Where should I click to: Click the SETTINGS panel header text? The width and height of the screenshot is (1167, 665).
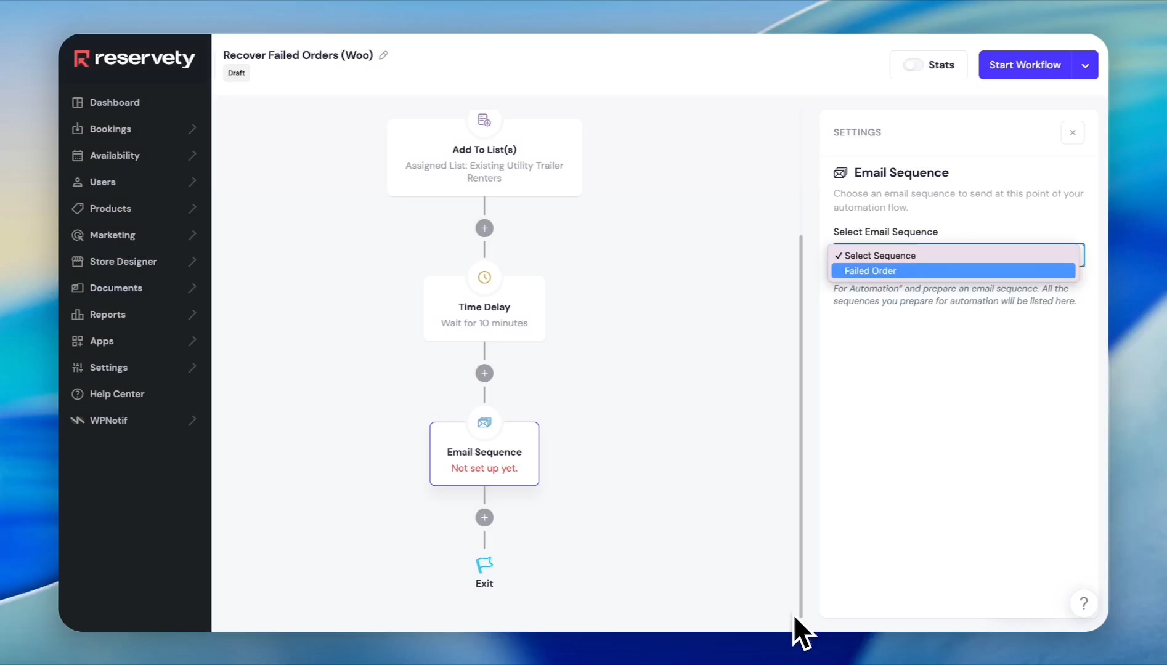point(857,132)
